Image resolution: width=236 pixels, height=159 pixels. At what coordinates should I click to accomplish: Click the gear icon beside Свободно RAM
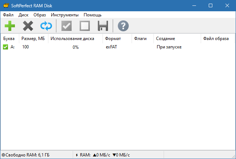pyautogui.click(x=3, y=155)
